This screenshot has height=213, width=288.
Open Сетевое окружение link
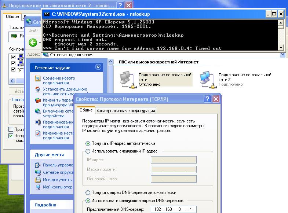click(58, 172)
